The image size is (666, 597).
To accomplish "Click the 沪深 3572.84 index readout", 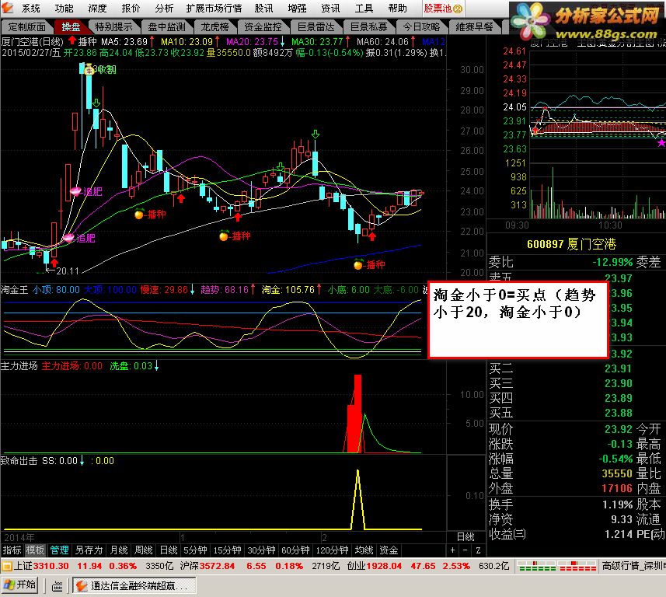I will tap(207, 566).
